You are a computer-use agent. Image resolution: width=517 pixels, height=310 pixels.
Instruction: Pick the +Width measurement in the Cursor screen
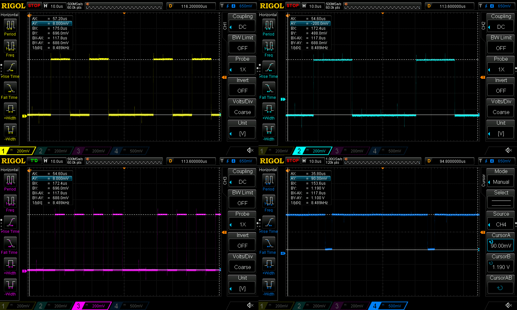tap(269, 267)
